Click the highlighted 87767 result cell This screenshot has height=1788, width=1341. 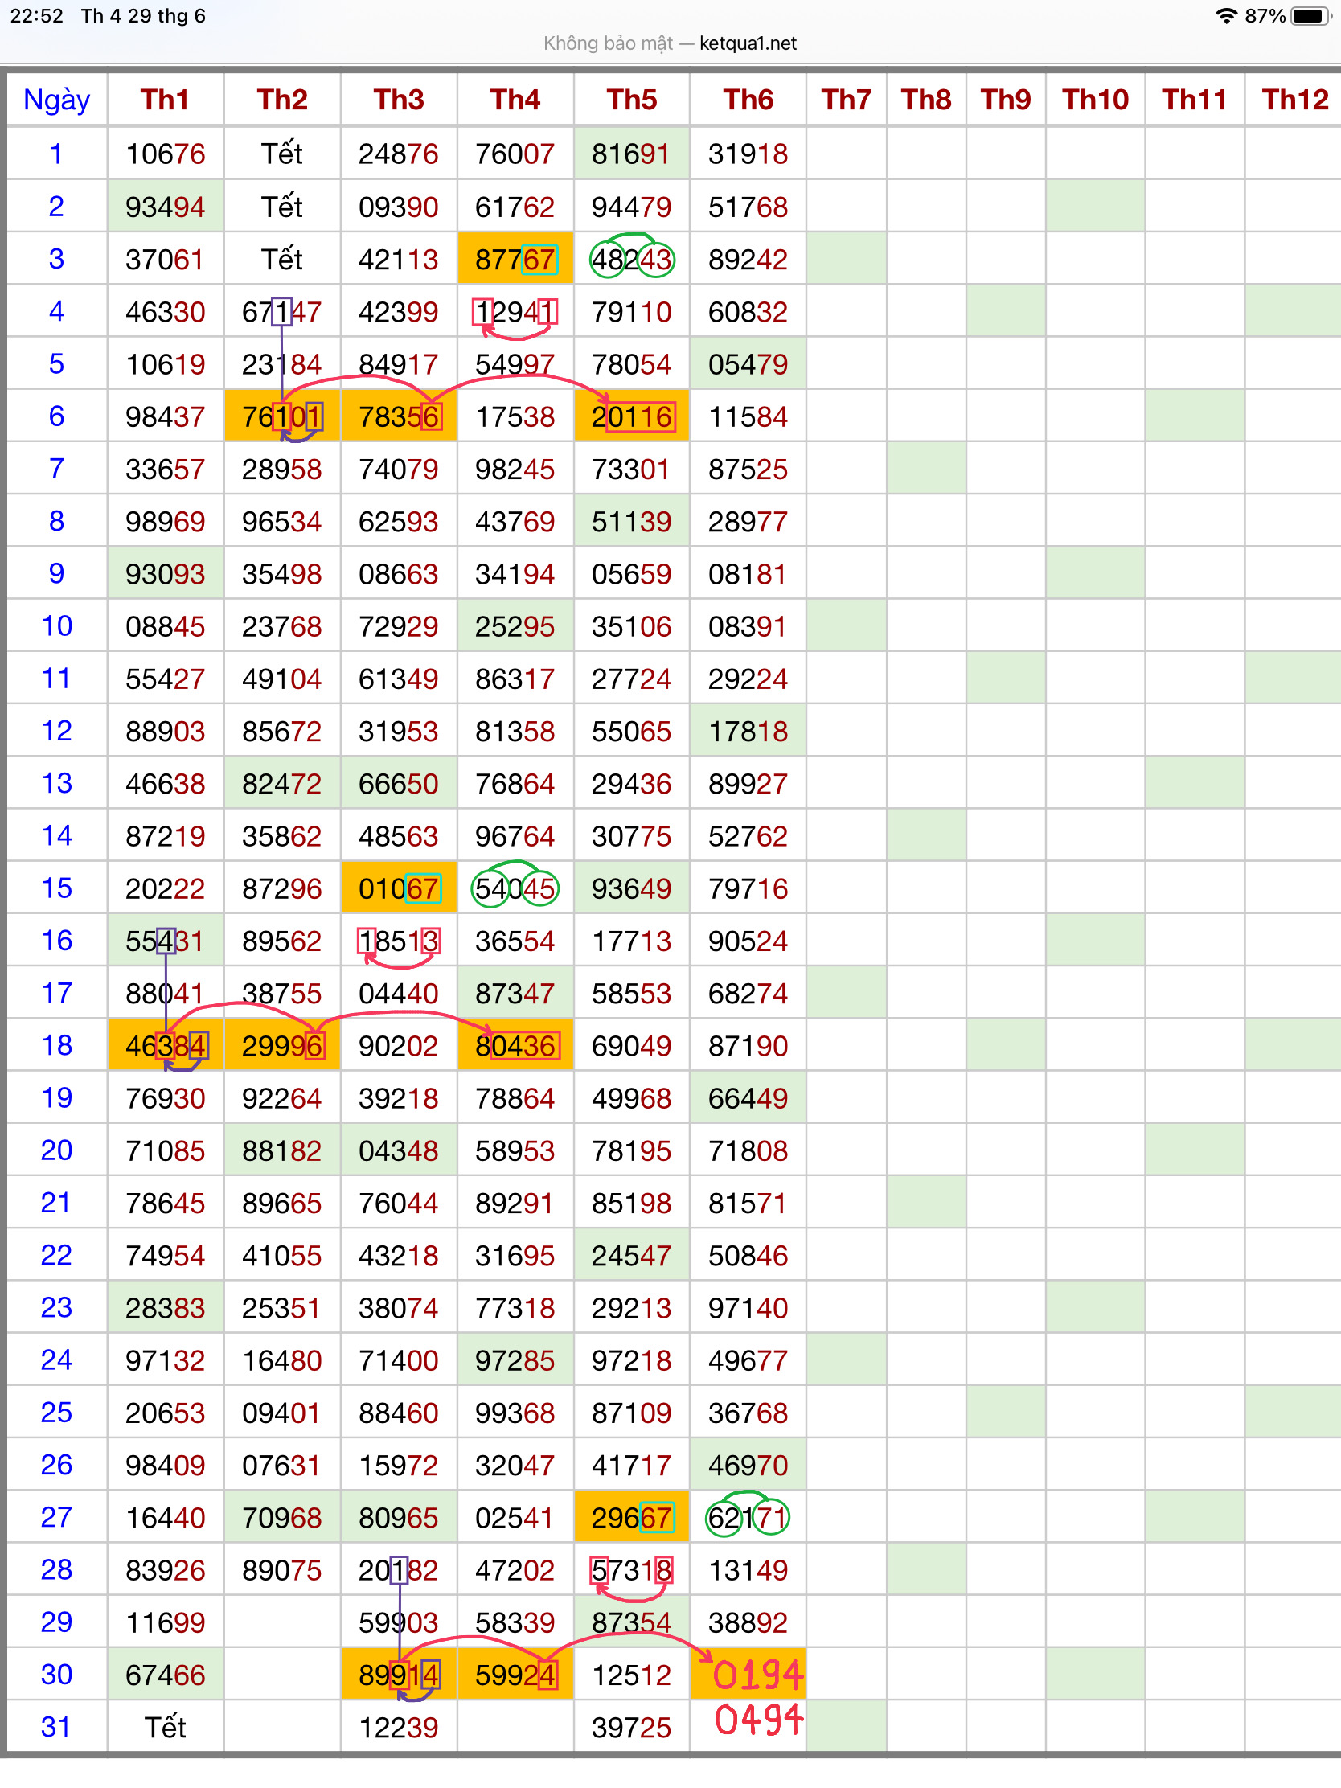(515, 260)
